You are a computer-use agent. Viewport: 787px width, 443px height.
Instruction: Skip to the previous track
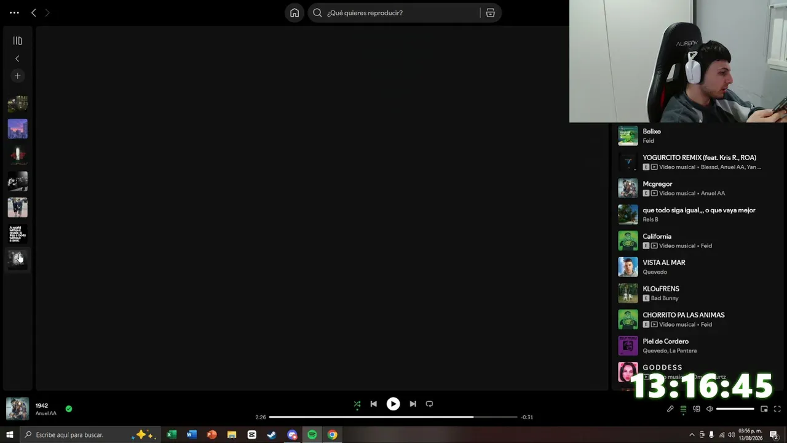(x=373, y=404)
